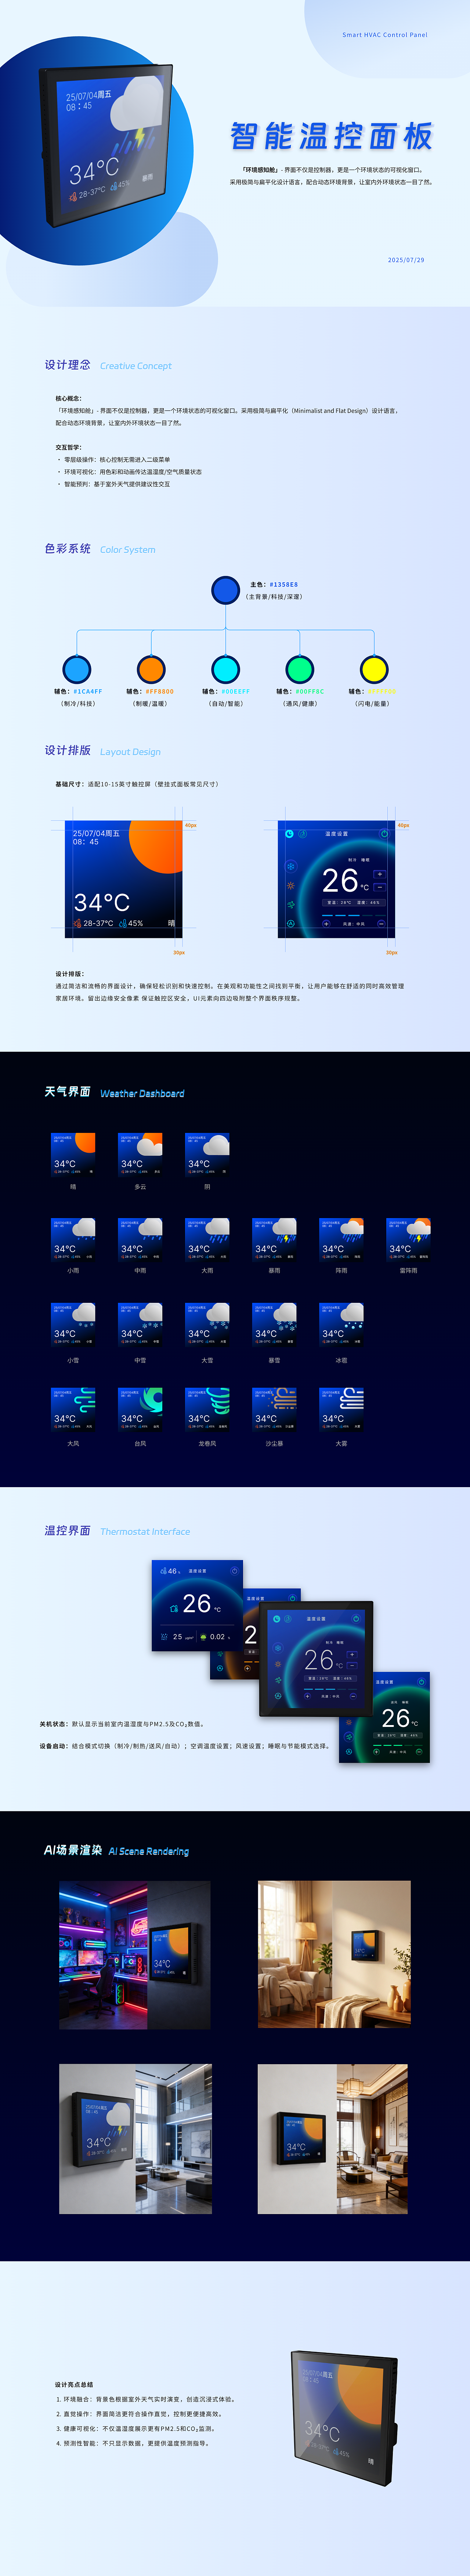Select the 雷阵雨 thunderstorm tile

tap(408, 1240)
